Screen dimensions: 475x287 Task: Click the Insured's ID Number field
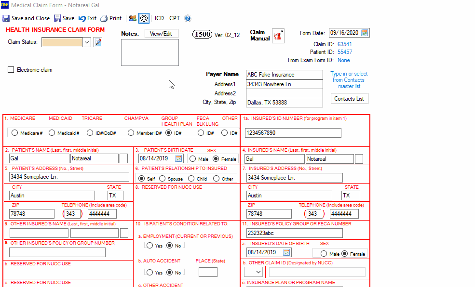pos(293,133)
